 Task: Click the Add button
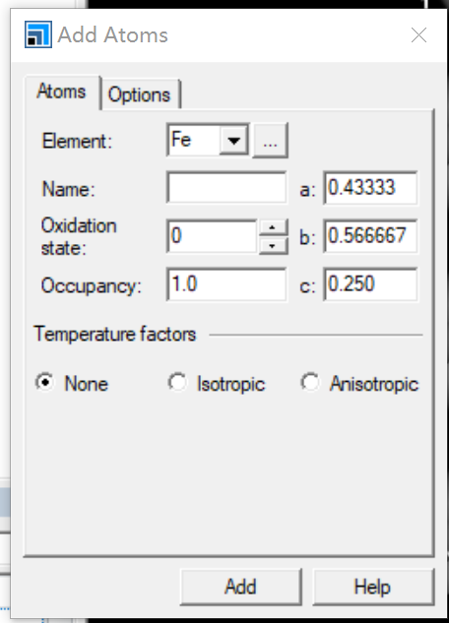tap(241, 587)
